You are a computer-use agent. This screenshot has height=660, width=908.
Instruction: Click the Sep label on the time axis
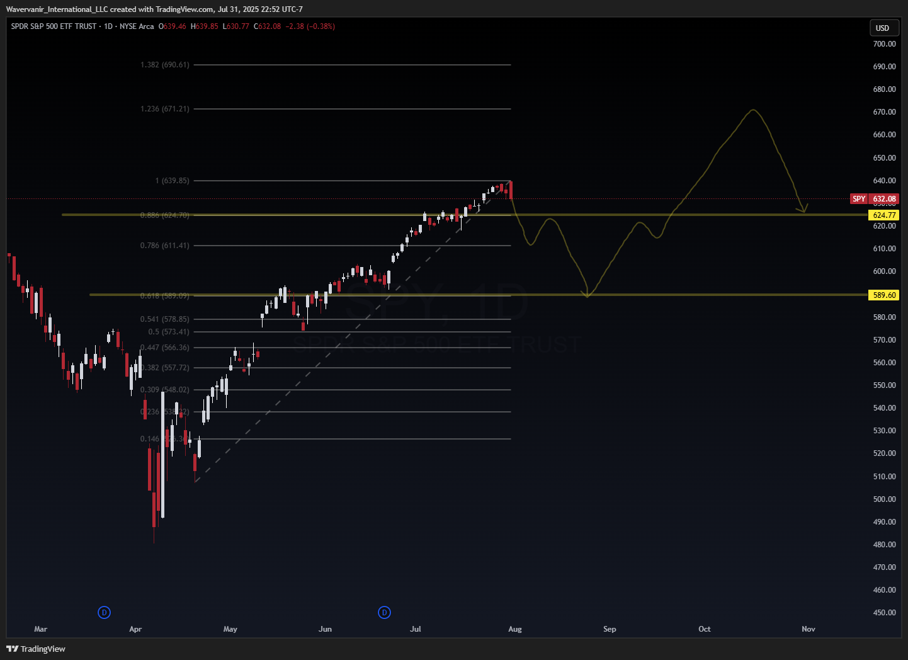610,629
